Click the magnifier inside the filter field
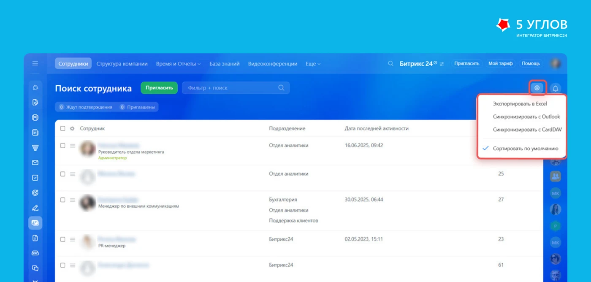 282,88
